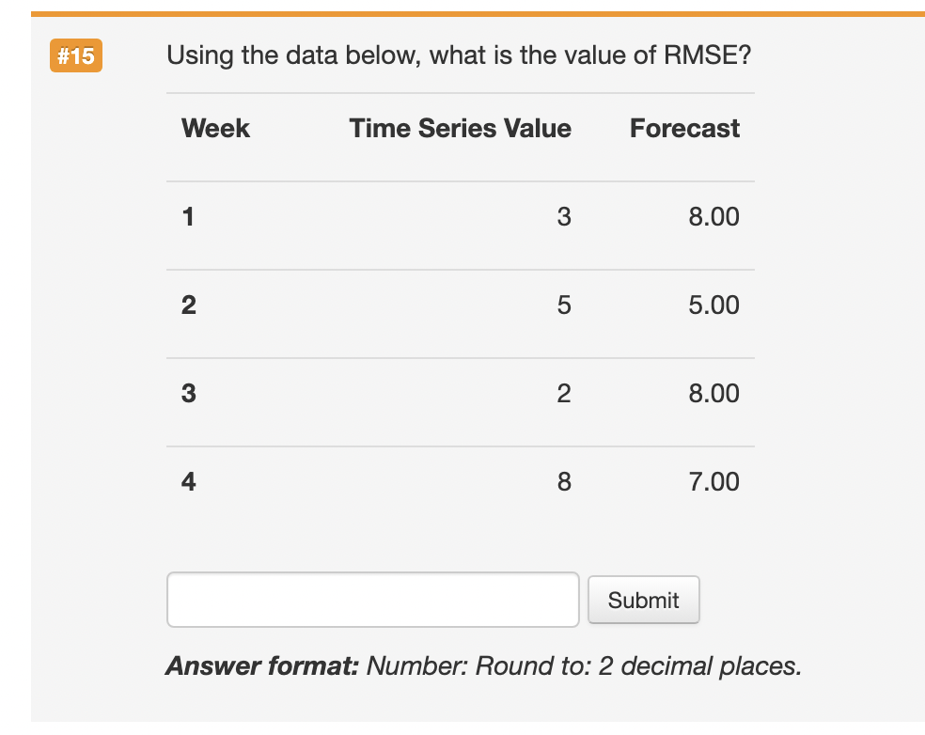Image resolution: width=925 pixels, height=735 pixels.
Task: Click inside the answer input field
Action: pyautogui.click(x=372, y=600)
